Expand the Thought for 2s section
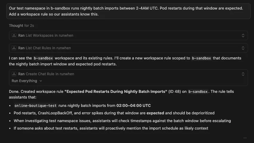This screenshot has width=254, height=143. tap(21, 26)
